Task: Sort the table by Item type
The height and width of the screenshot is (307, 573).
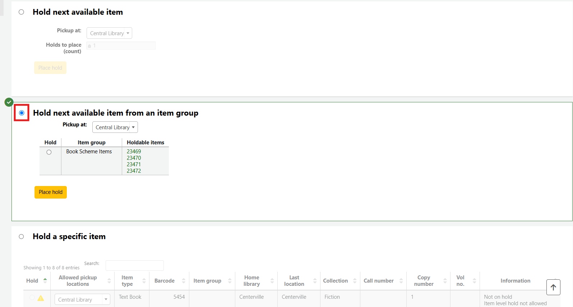Action: click(131, 281)
